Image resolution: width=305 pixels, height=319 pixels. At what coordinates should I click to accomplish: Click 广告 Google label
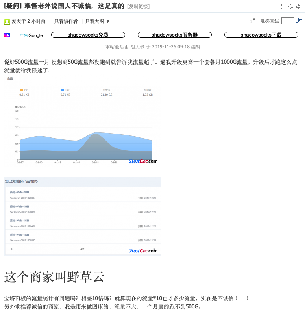(x=31, y=35)
